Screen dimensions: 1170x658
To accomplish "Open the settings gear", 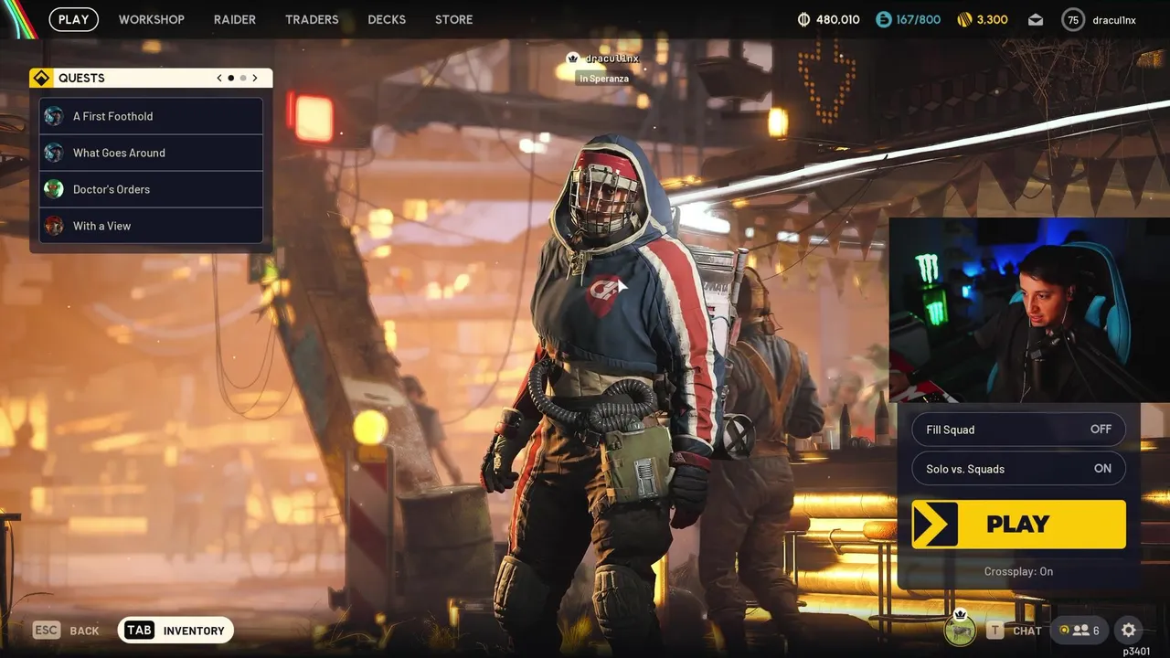I will pyautogui.click(x=1129, y=630).
